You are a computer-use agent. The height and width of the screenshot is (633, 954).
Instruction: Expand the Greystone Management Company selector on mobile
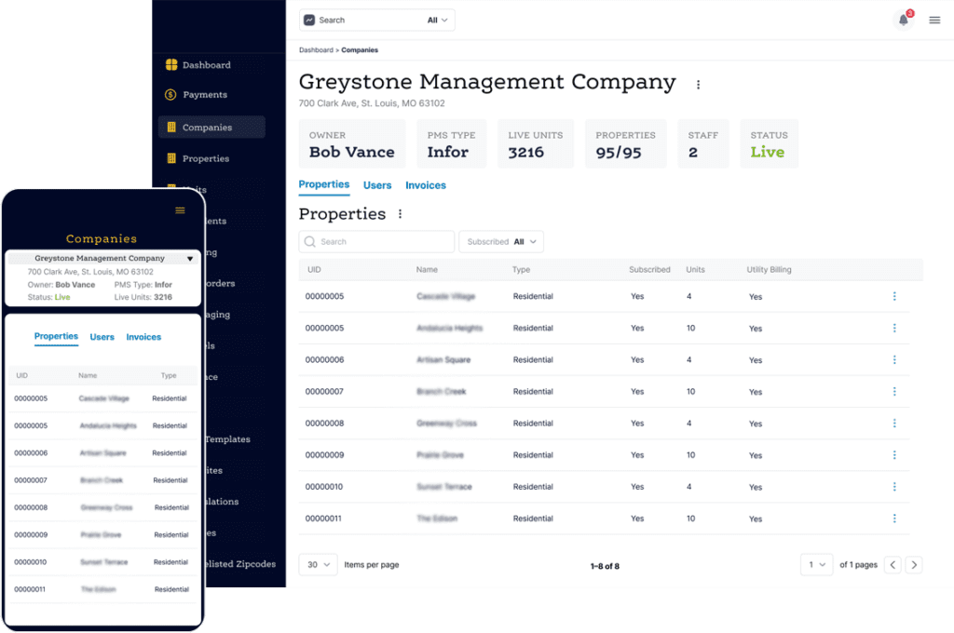[190, 259]
